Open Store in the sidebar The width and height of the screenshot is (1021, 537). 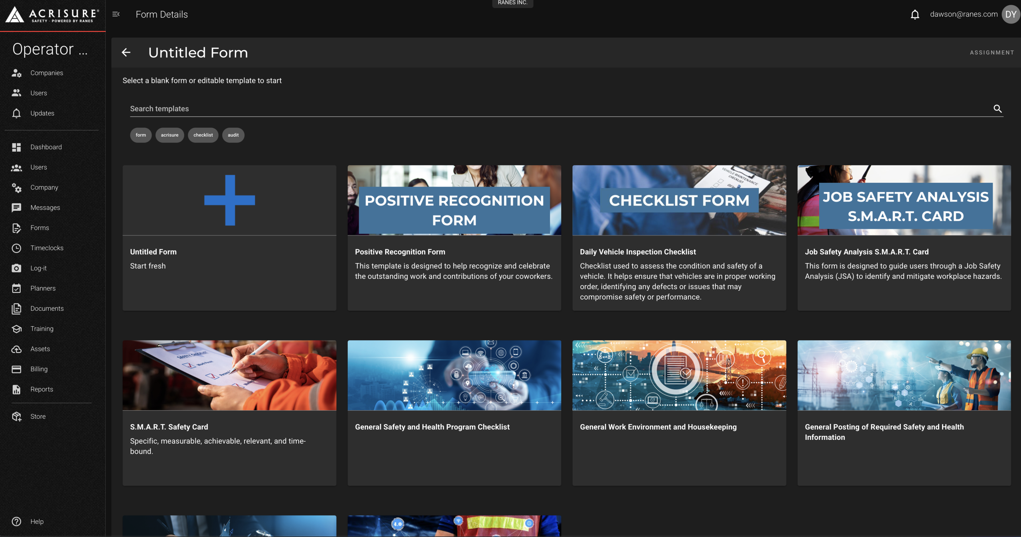point(38,416)
